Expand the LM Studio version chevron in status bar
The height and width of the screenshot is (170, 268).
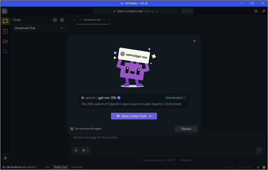pyautogui.click(x=39, y=167)
